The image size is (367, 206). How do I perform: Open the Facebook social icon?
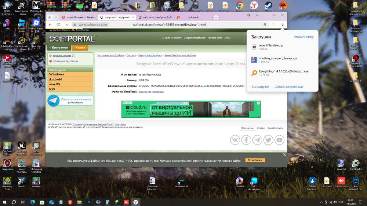click(246, 140)
